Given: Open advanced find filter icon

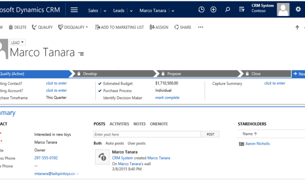Looking at the screenshot, I should (x=241, y=9).
